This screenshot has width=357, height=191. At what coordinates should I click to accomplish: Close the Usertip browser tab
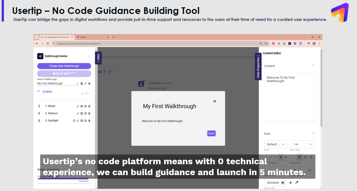click(x=108, y=37)
